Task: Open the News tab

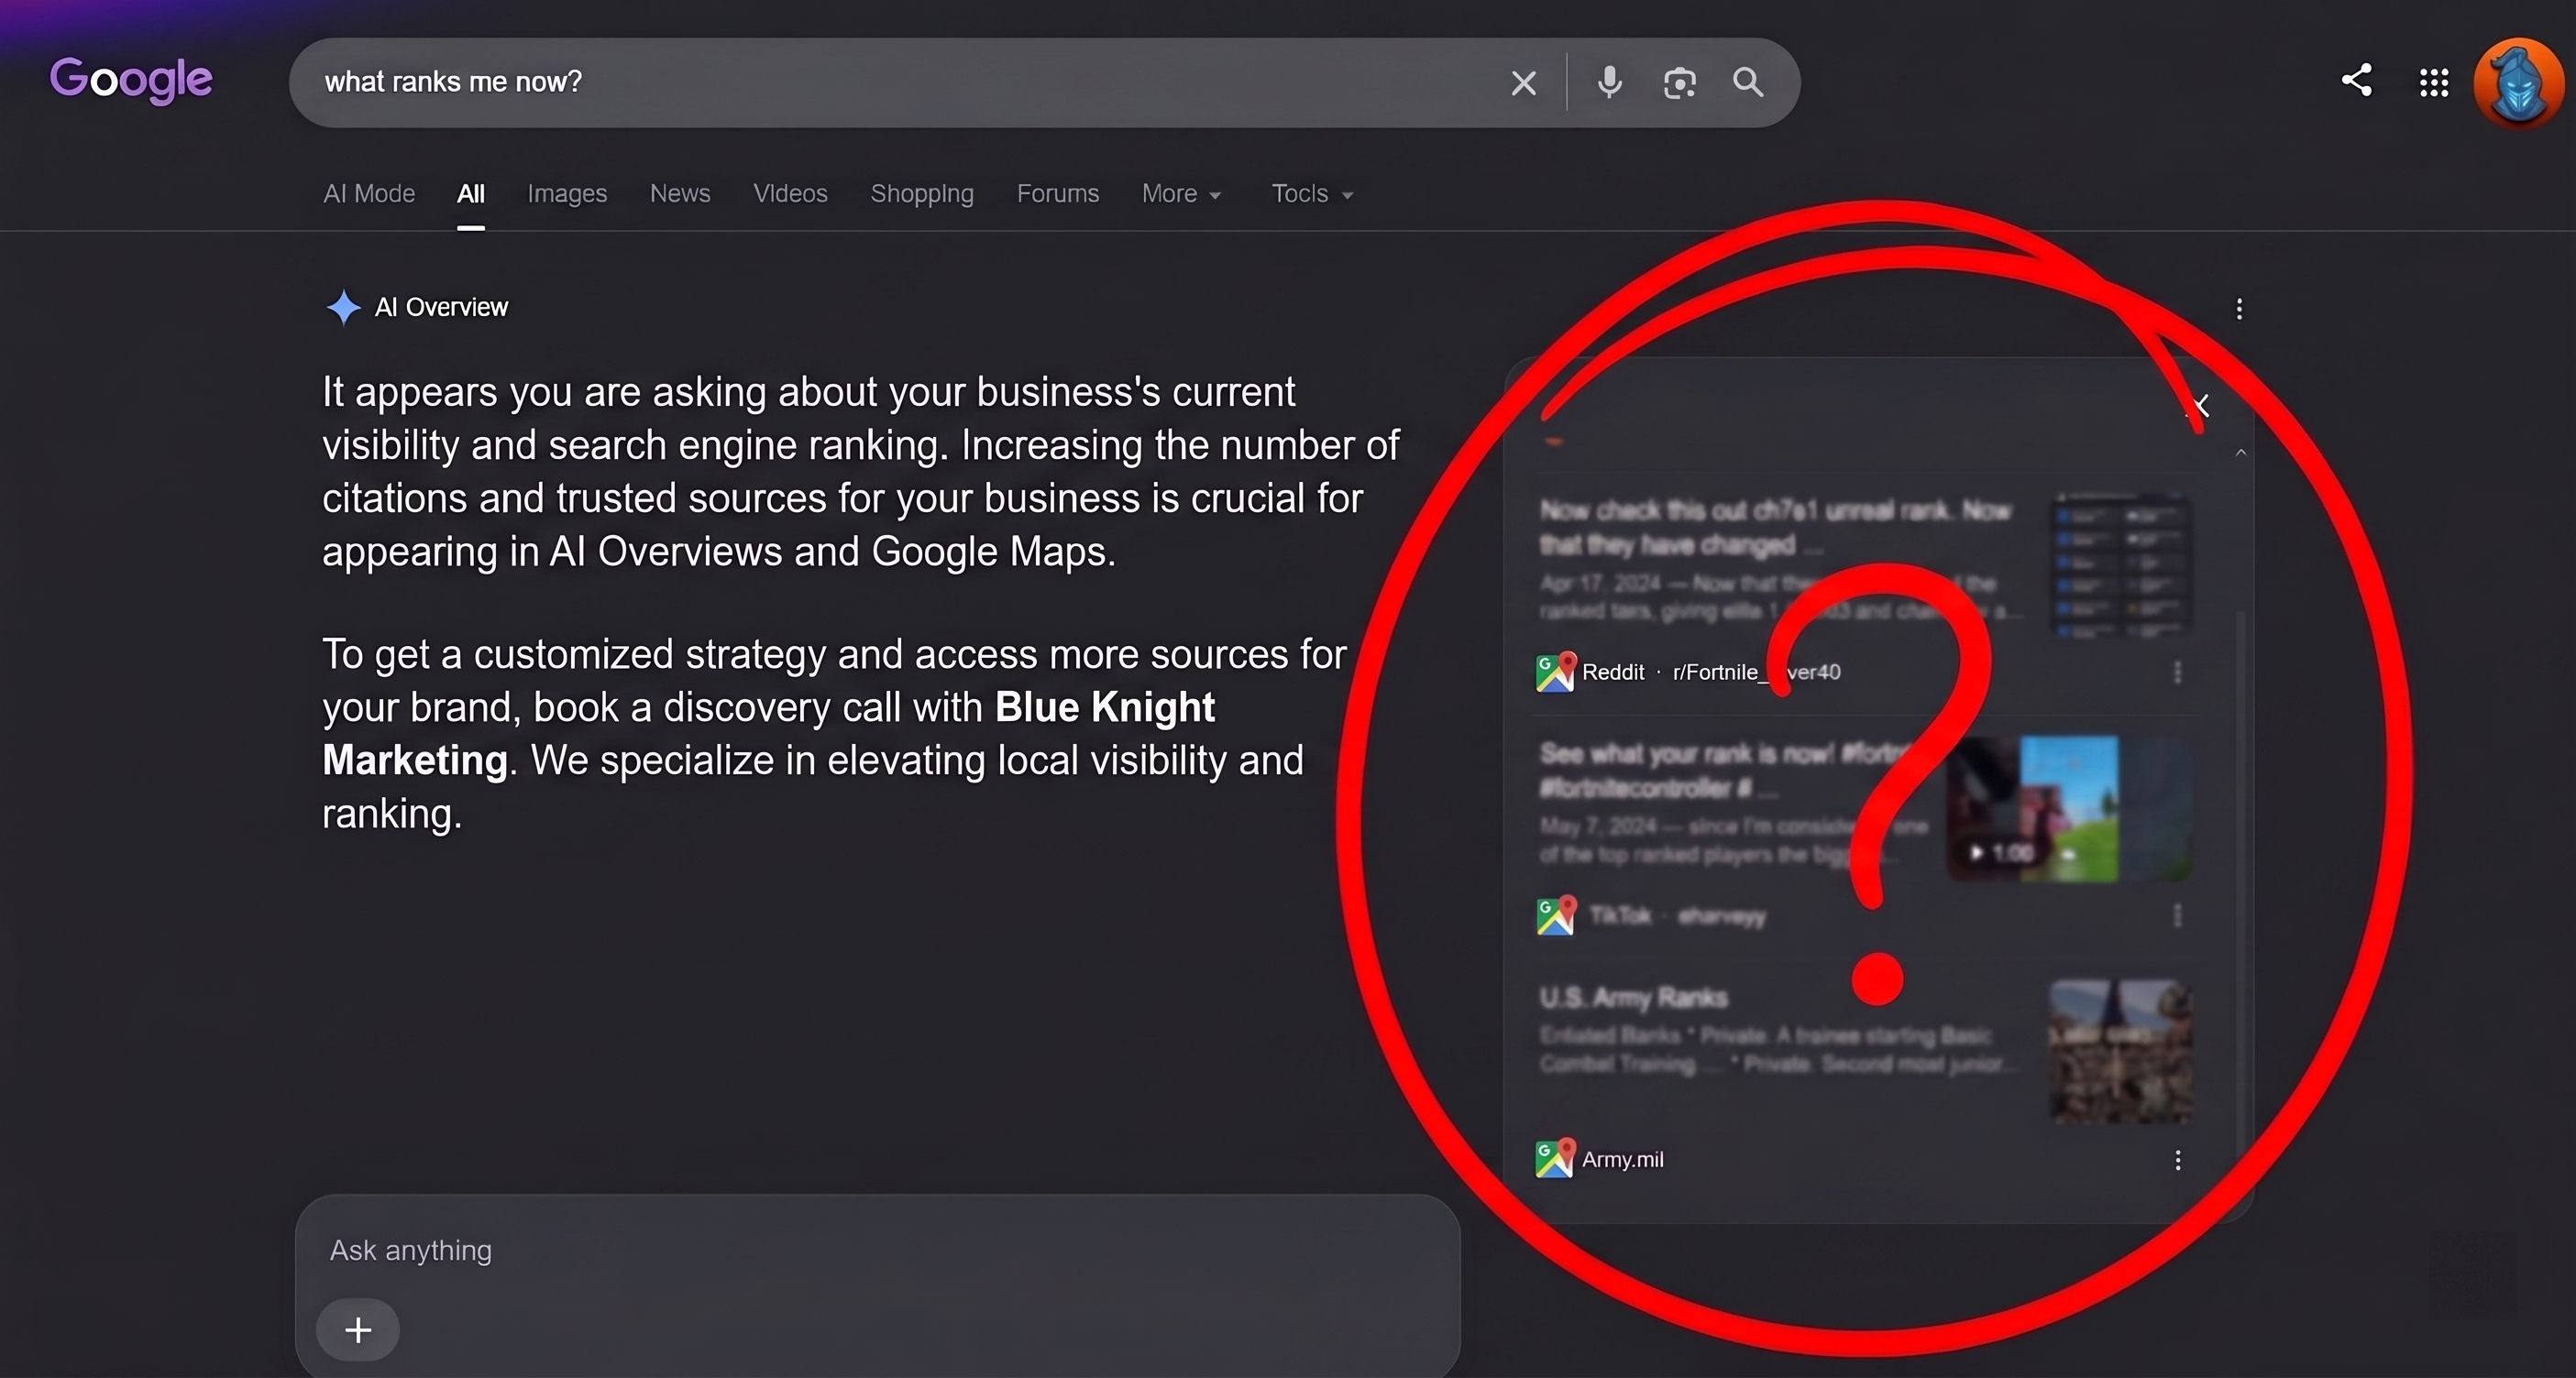Action: pyautogui.click(x=680, y=194)
